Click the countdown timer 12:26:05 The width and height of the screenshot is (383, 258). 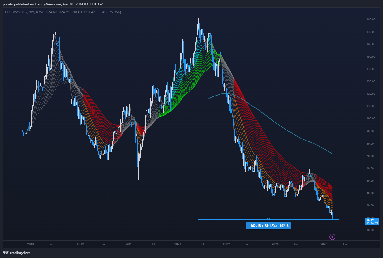pyautogui.click(x=371, y=223)
